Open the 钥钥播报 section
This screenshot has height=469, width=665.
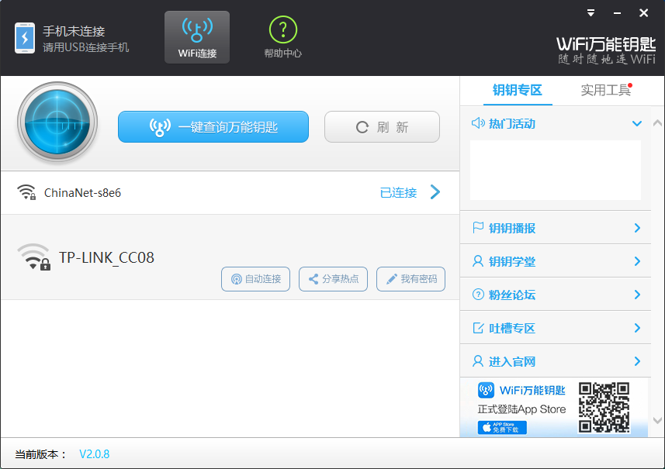556,228
